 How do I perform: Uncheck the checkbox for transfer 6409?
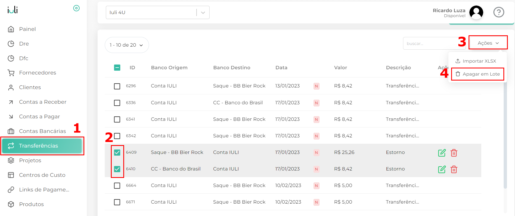[x=117, y=153]
